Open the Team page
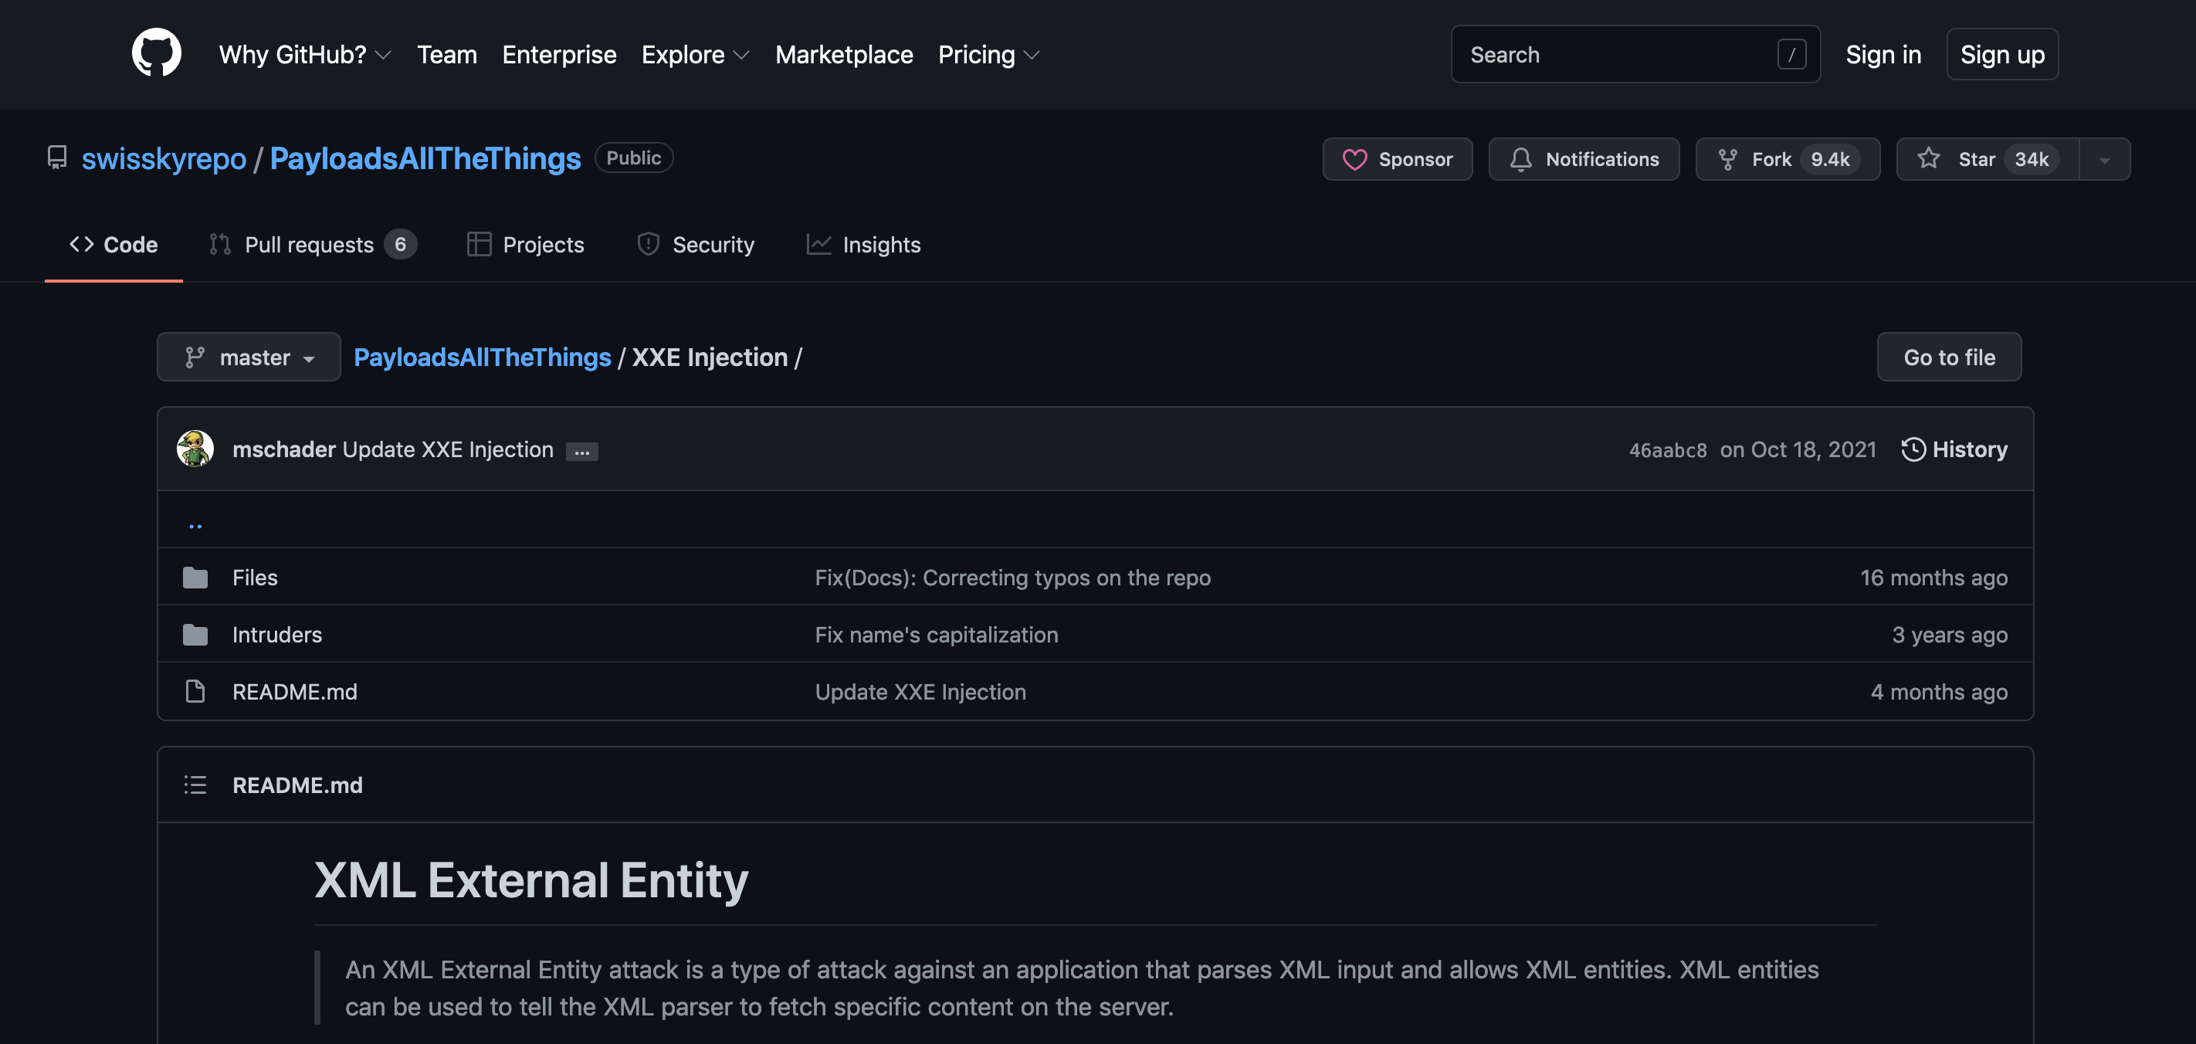Image resolution: width=2196 pixels, height=1044 pixels. [447, 55]
